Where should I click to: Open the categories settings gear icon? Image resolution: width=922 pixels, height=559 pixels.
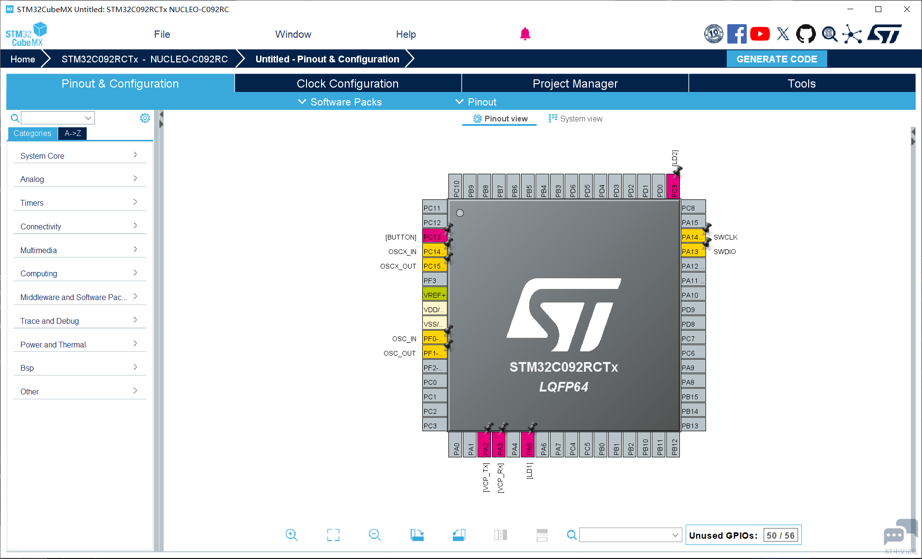(x=145, y=118)
